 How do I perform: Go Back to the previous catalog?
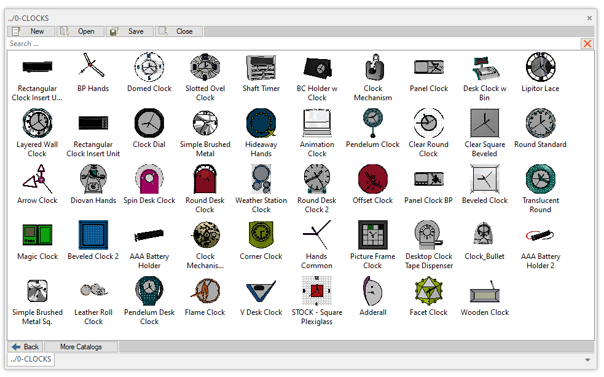tap(25, 347)
